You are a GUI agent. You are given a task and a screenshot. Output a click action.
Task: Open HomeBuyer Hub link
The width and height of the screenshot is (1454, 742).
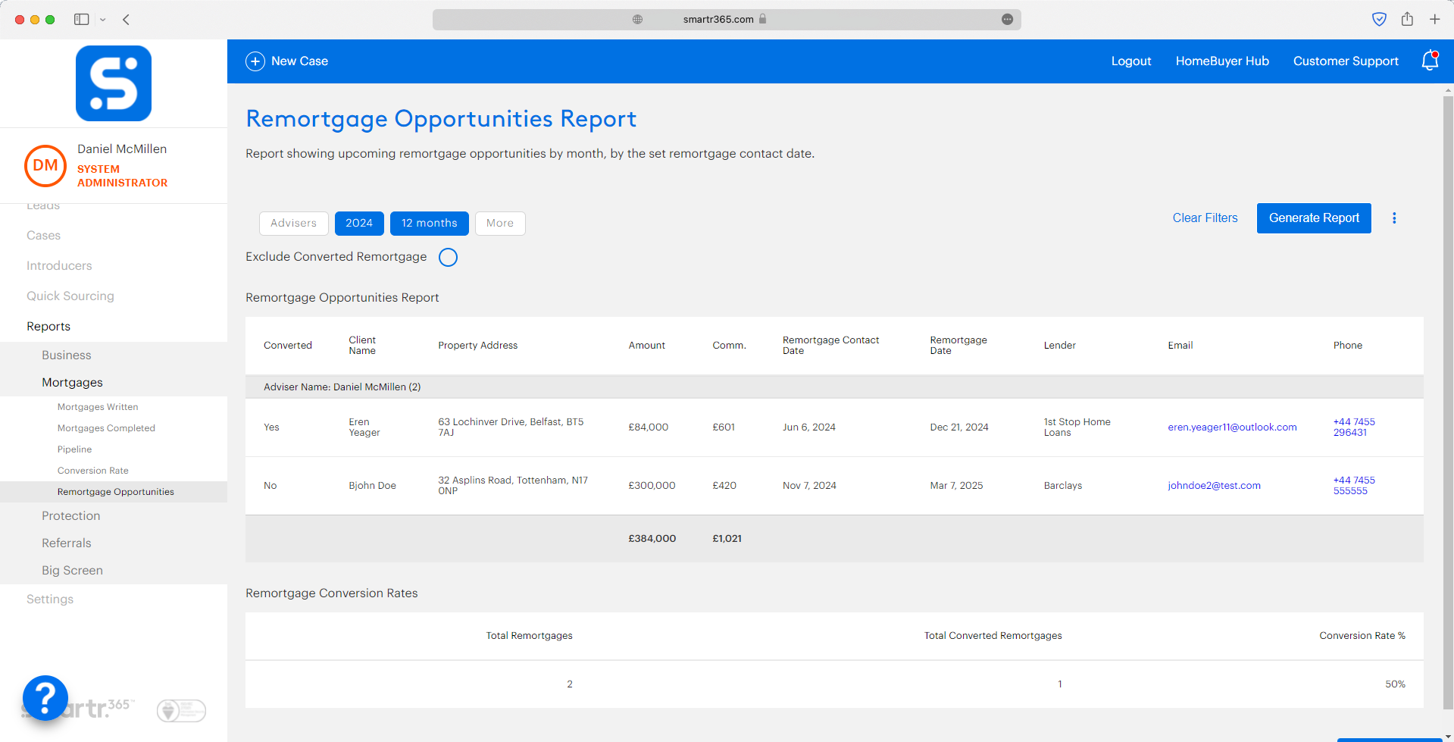(x=1222, y=61)
